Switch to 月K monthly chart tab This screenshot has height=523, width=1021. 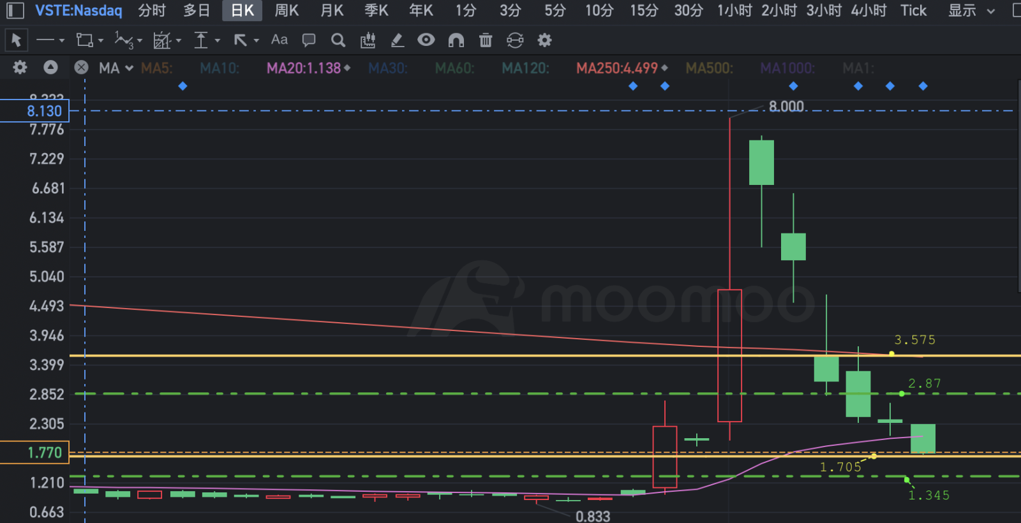(x=332, y=11)
